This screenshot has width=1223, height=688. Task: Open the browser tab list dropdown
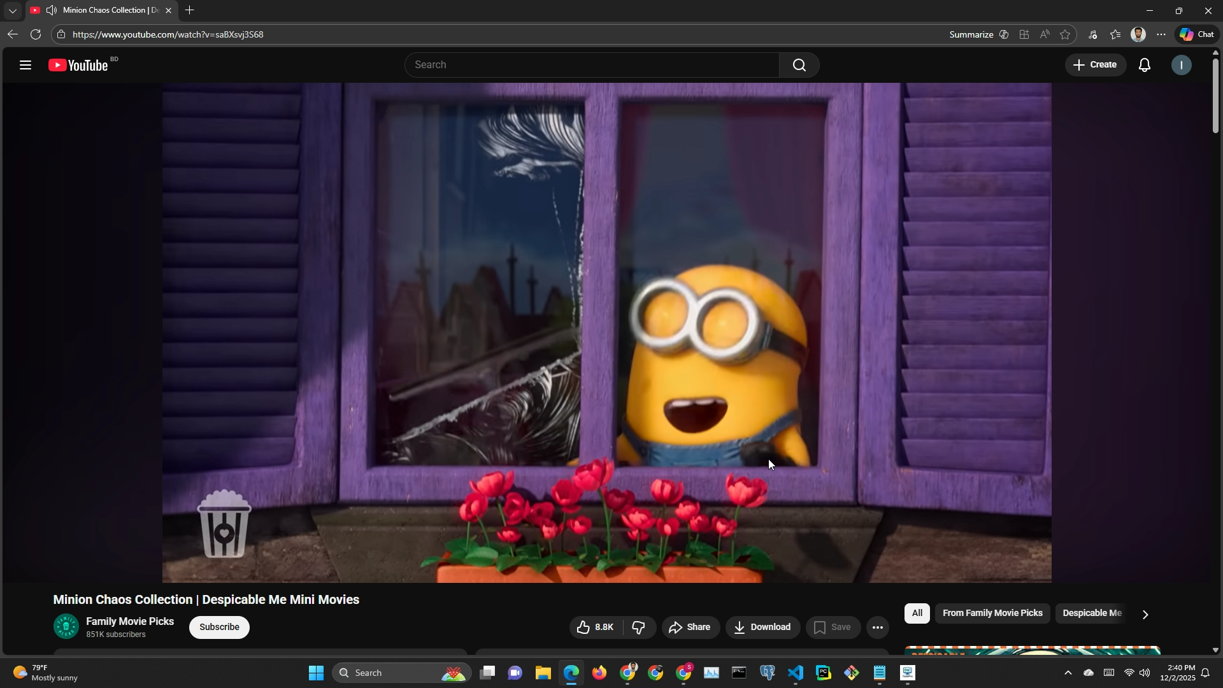[x=12, y=10]
